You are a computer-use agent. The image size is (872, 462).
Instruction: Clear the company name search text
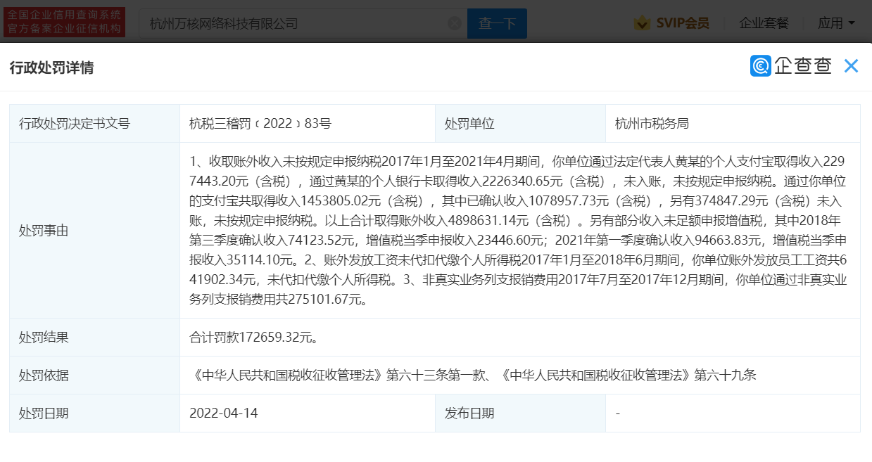pos(455,23)
